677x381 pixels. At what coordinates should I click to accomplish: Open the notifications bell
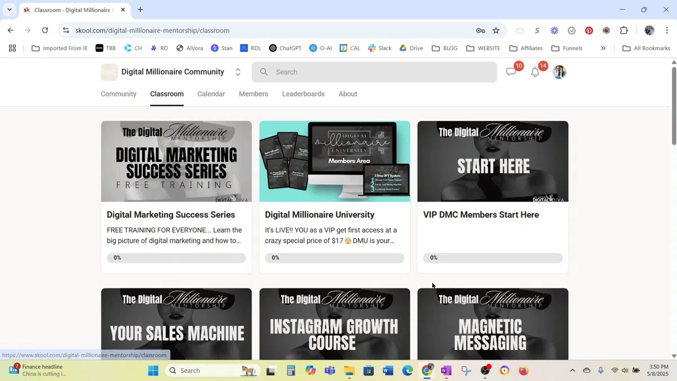coord(535,72)
